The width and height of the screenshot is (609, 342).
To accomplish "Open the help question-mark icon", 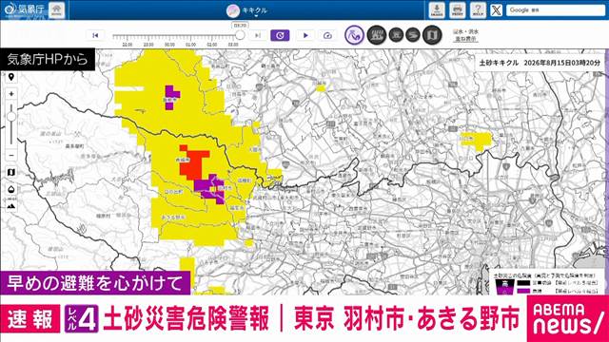I will pos(478,10).
